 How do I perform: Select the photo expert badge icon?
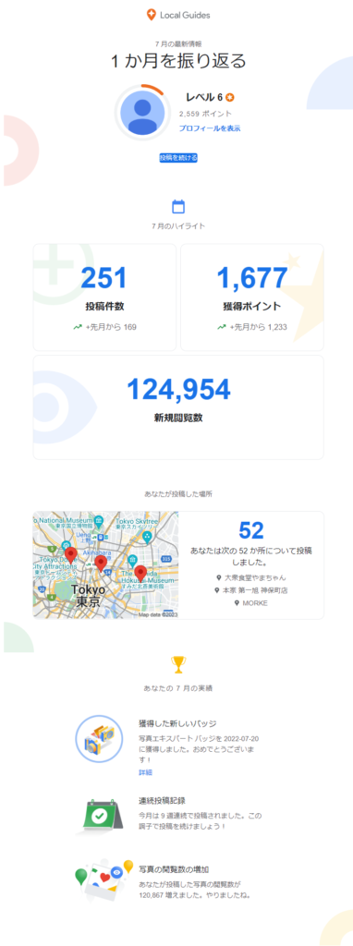99,740
